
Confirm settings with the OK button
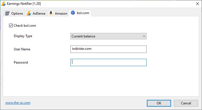coord(159,103)
